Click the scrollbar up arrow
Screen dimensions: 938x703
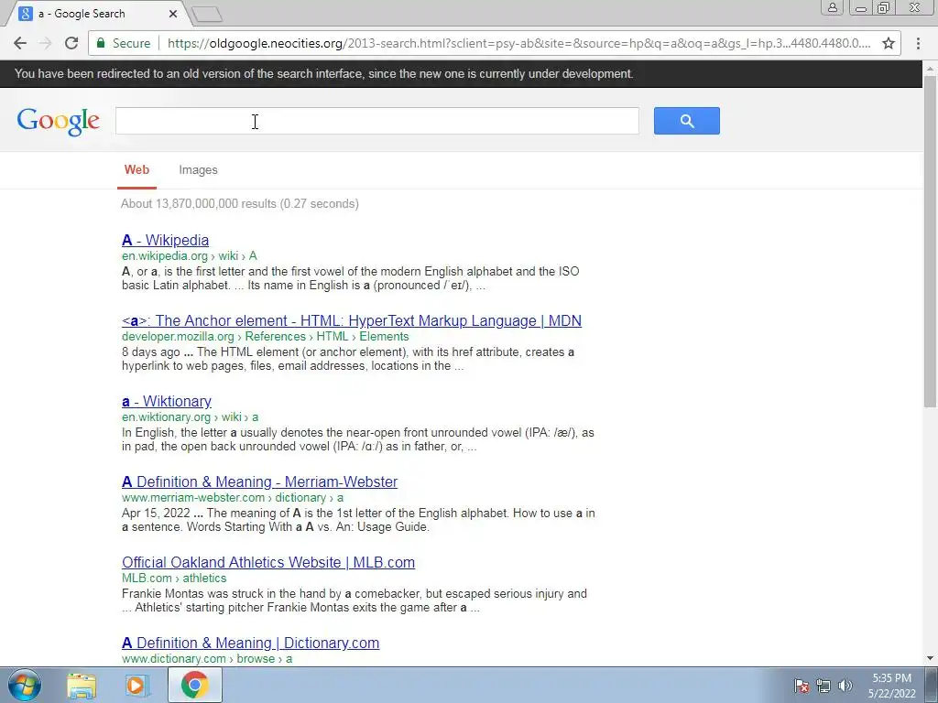pos(930,68)
